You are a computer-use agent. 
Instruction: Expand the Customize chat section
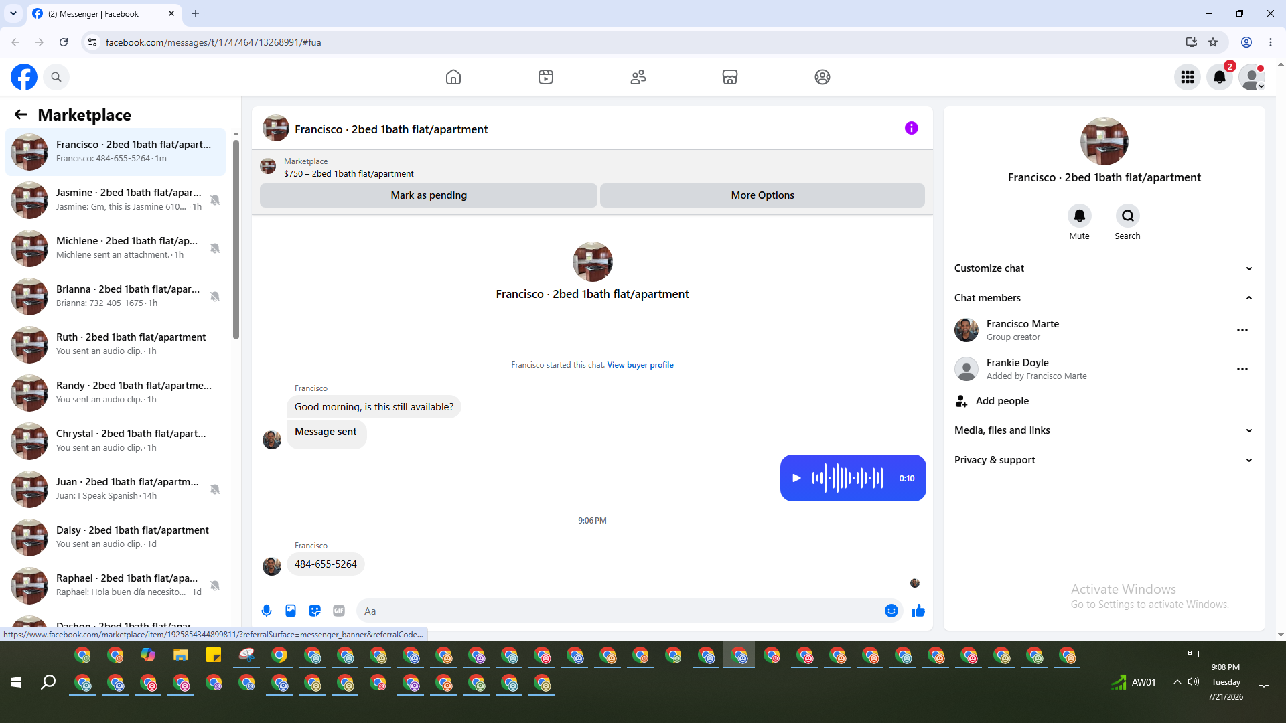click(x=1104, y=268)
